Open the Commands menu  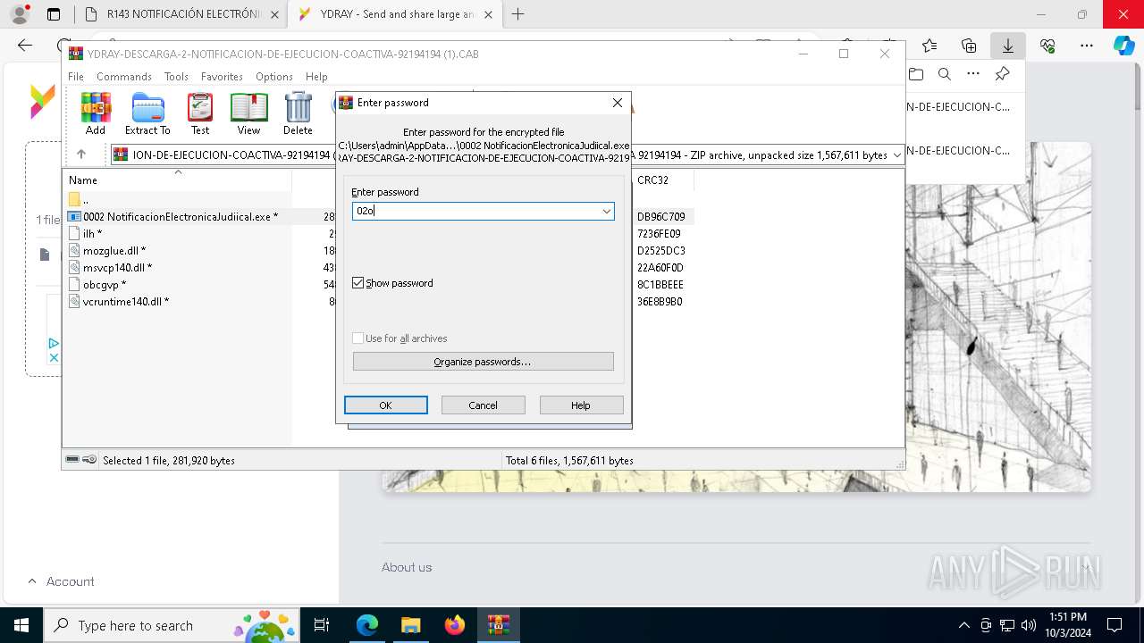tap(124, 77)
